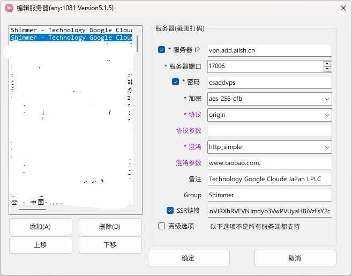The width and height of the screenshot is (352, 276).
Task: Move server up with 上移 button
Action: [x=40, y=244]
